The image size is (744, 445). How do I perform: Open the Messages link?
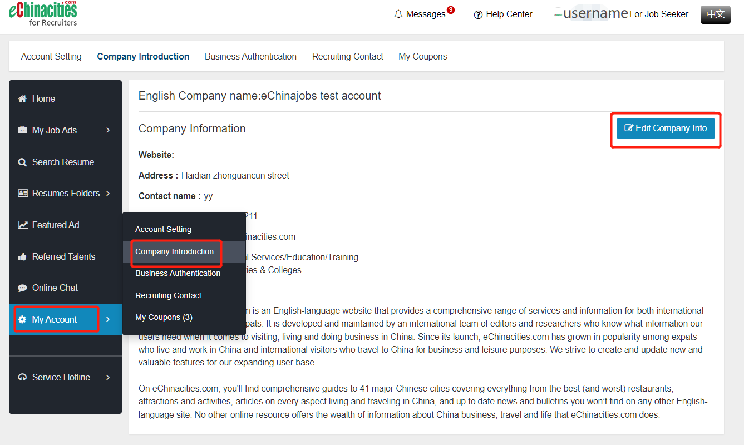[x=426, y=14]
